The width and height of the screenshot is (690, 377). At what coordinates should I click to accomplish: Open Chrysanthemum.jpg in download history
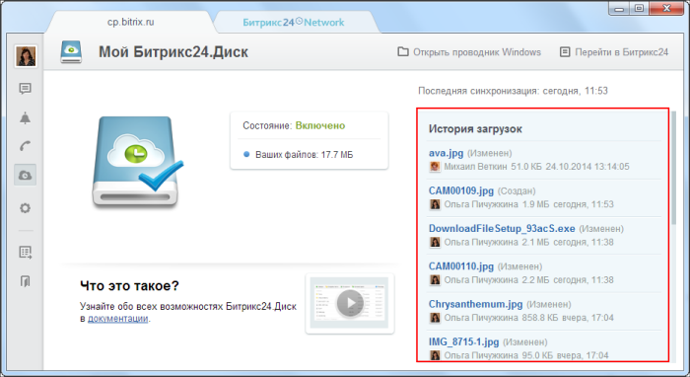[x=476, y=304]
